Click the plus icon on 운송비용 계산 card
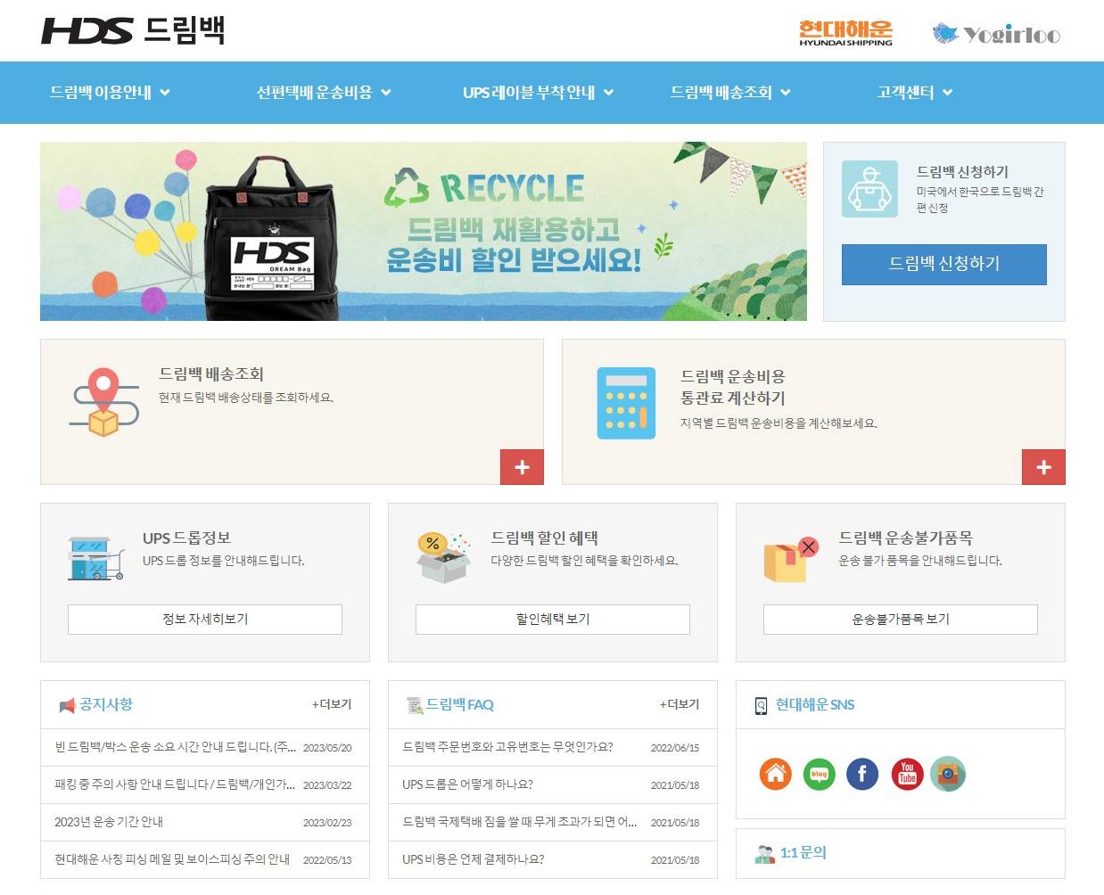Screen dimensions: 1104x895 [x=1043, y=467]
